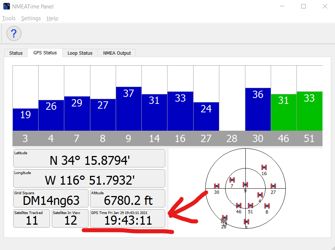Open the Tools menu
The height and width of the screenshot is (250, 335).
click(x=9, y=18)
